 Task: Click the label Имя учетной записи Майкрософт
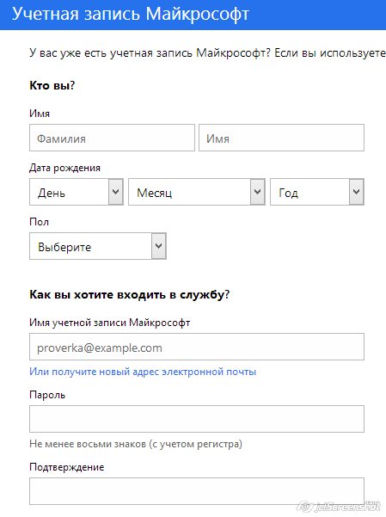coord(110,322)
